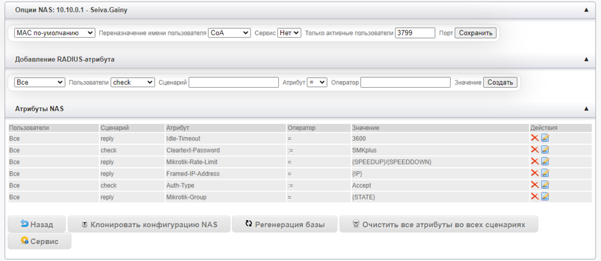Click the port field showing 3799

(x=415, y=33)
